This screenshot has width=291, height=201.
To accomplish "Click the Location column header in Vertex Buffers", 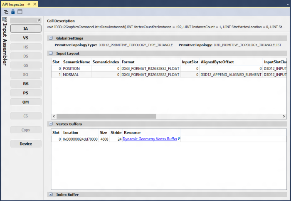I will click(80, 133).
